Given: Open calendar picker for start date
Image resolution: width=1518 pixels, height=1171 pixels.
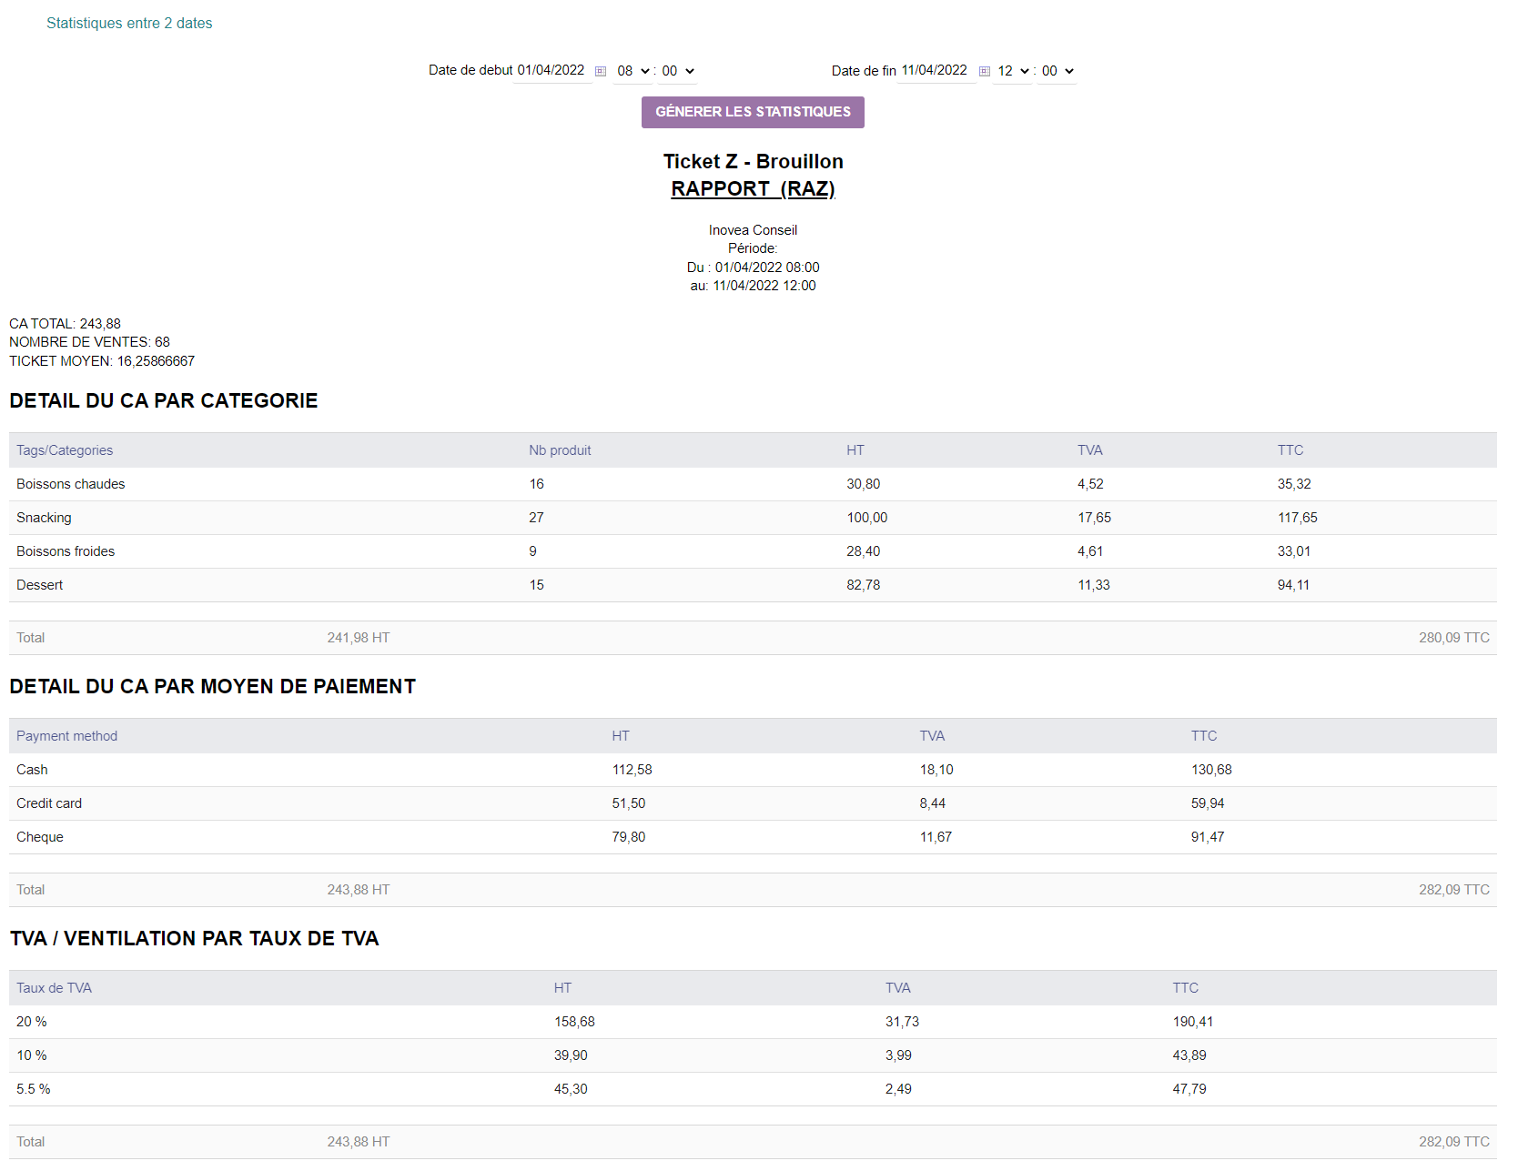Looking at the screenshot, I should (x=601, y=71).
